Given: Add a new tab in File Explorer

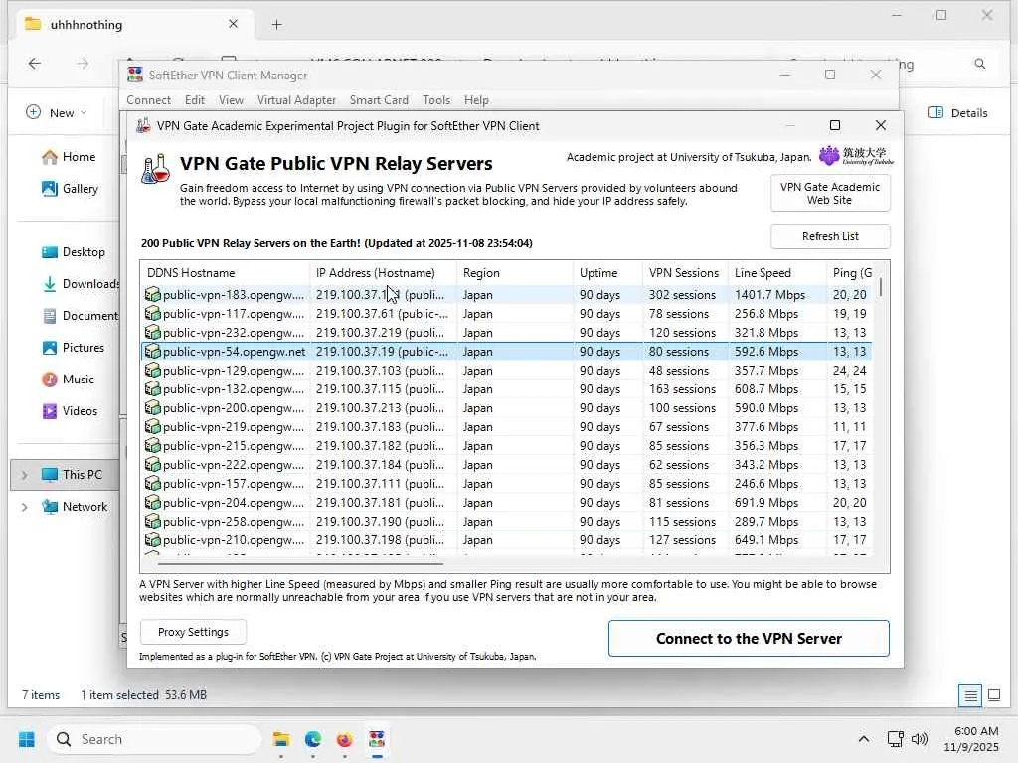Looking at the screenshot, I should (276, 25).
